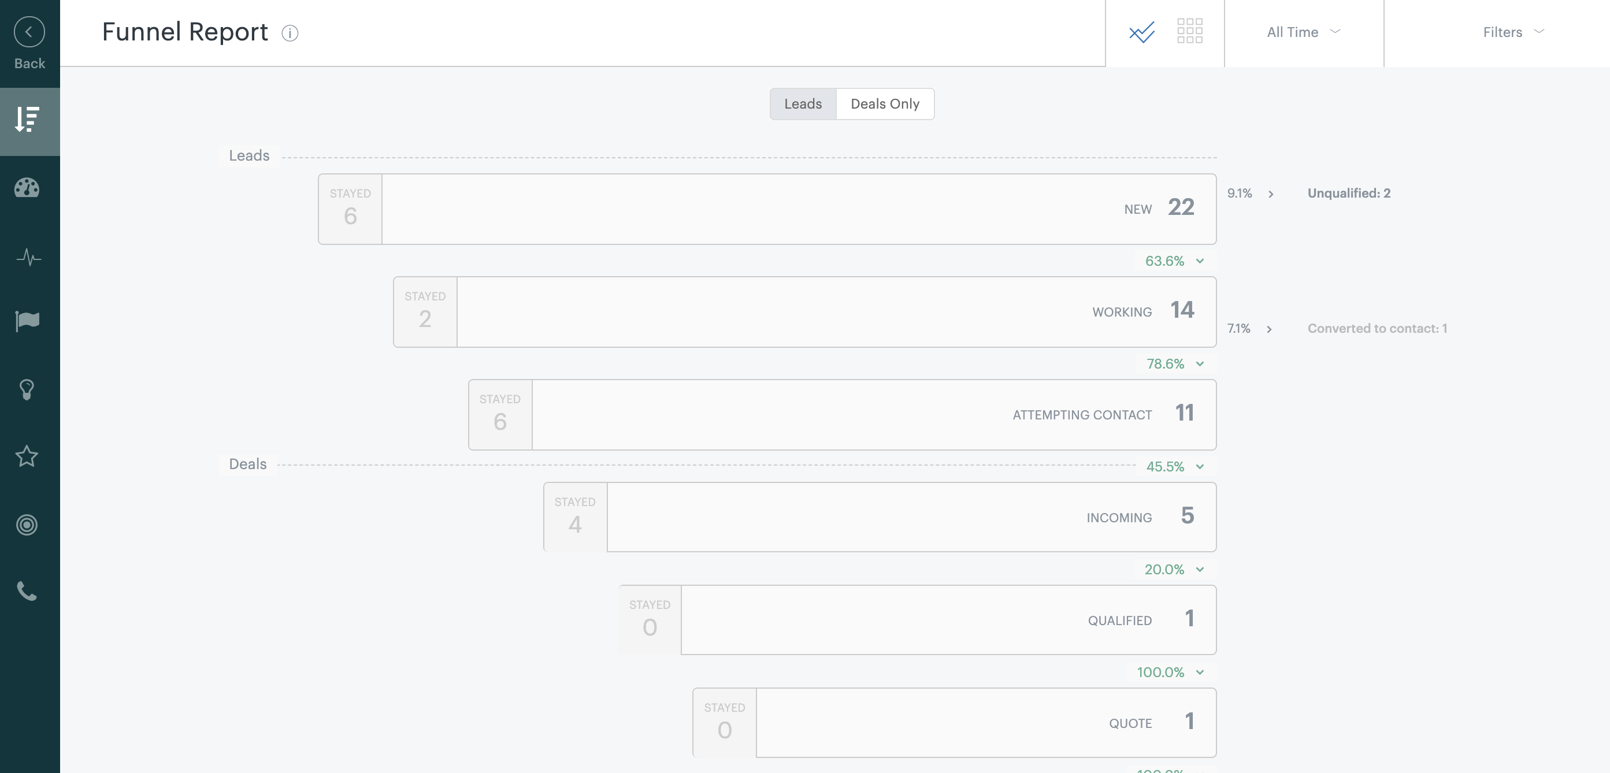Image resolution: width=1610 pixels, height=773 pixels.
Task: Click the activity/pulse icon in sidebar
Action: [28, 255]
